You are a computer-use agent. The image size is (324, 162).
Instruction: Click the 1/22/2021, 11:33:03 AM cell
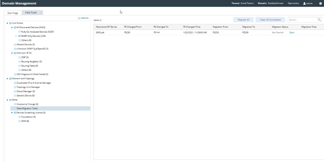pyautogui.click(x=195, y=32)
